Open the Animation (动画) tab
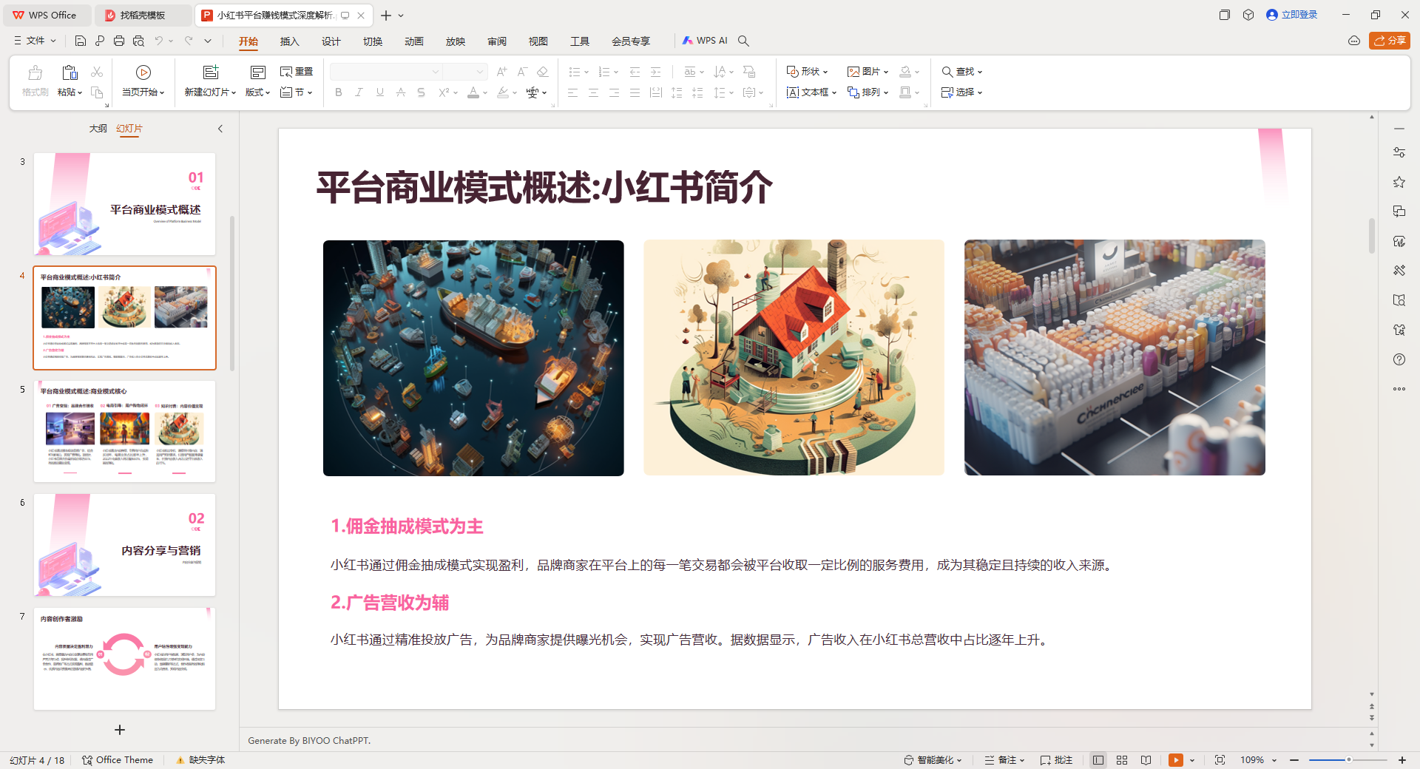 [x=413, y=41]
